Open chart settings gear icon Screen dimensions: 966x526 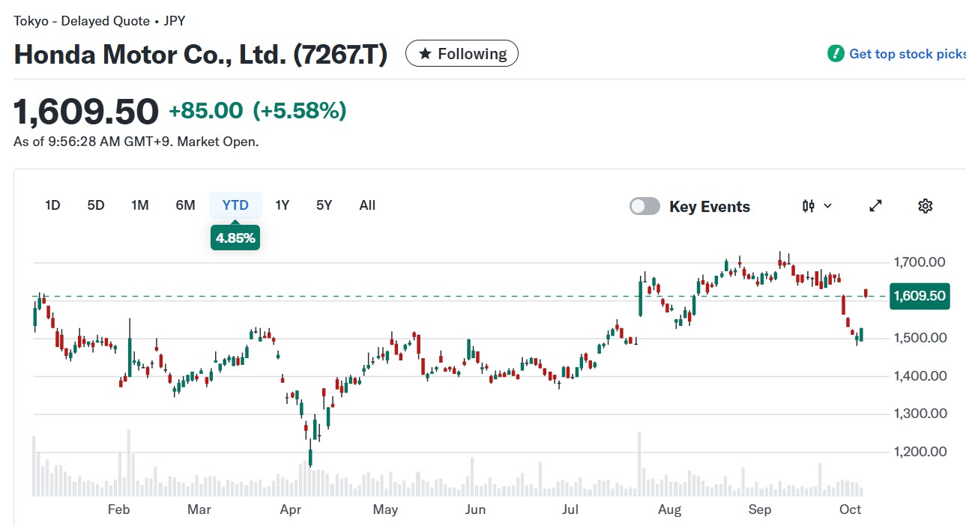[x=926, y=206]
